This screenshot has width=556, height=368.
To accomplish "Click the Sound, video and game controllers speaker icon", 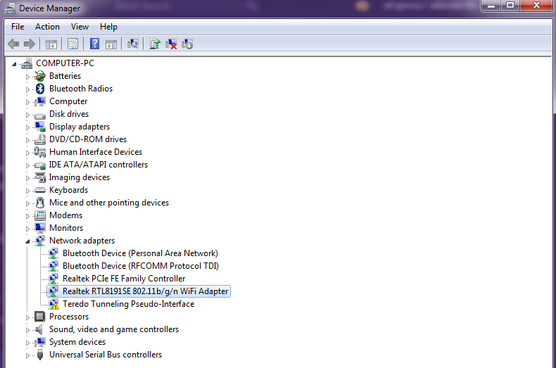I will (39, 329).
